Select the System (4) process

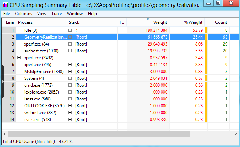(x=34, y=78)
